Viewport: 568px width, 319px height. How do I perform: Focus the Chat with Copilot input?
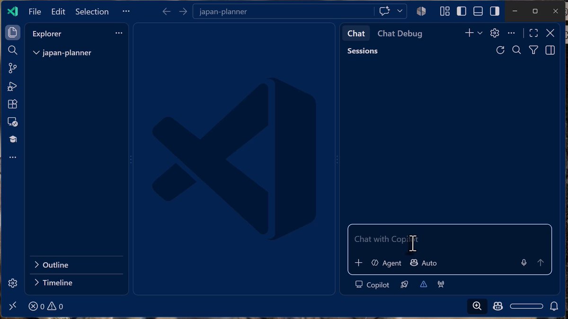click(x=450, y=239)
